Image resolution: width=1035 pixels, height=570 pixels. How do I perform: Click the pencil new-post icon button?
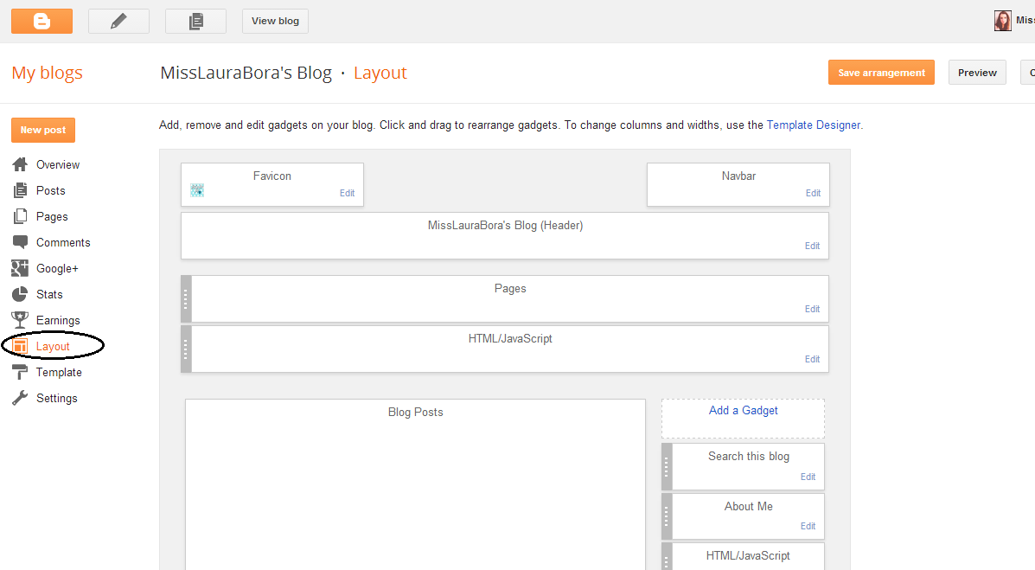point(118,21)
